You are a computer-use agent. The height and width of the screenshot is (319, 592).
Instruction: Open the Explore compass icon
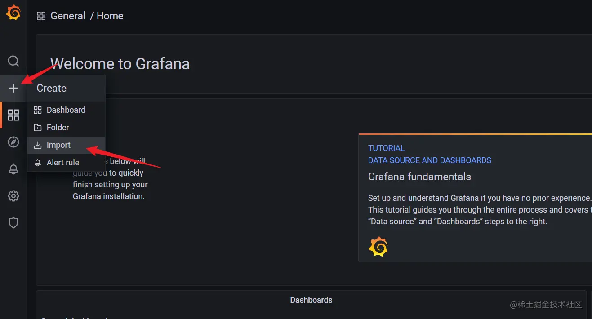point(13,142)
